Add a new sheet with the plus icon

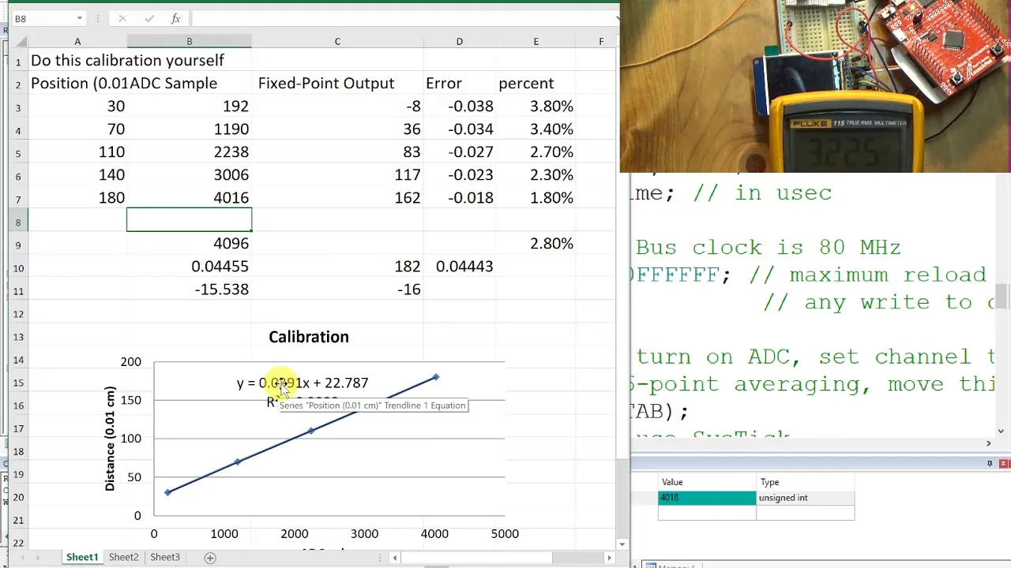pyautogui.click(x=210, y=558)
